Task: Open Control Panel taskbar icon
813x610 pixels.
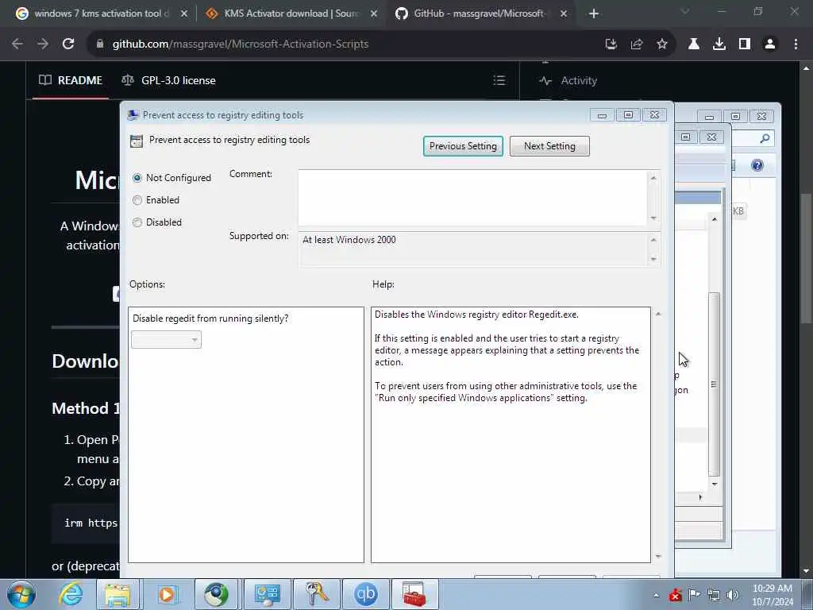Action: [x=267, y=594]
